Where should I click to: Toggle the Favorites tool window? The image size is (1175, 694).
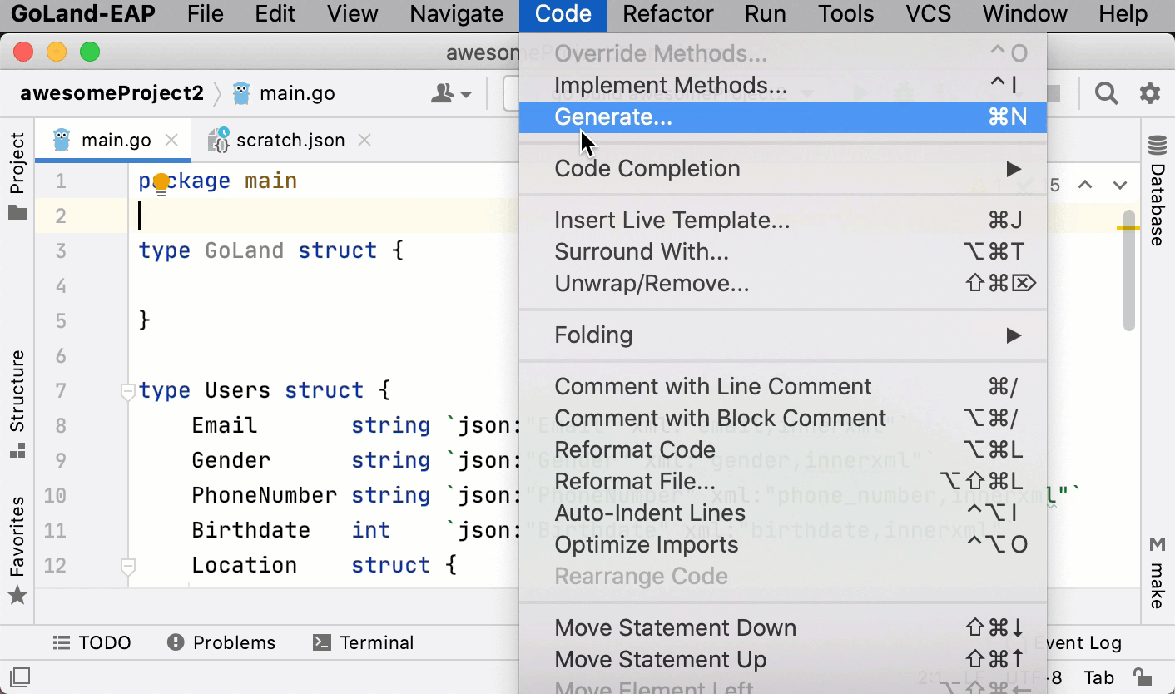point(17,535)
